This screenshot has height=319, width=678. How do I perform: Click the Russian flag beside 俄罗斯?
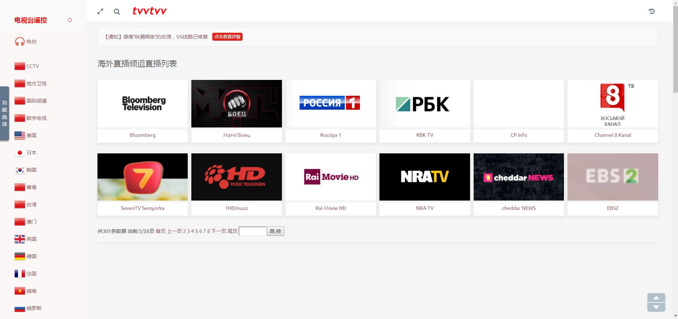[19, 308]
